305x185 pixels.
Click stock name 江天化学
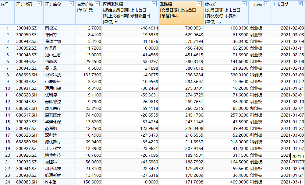tap(53, 149)
